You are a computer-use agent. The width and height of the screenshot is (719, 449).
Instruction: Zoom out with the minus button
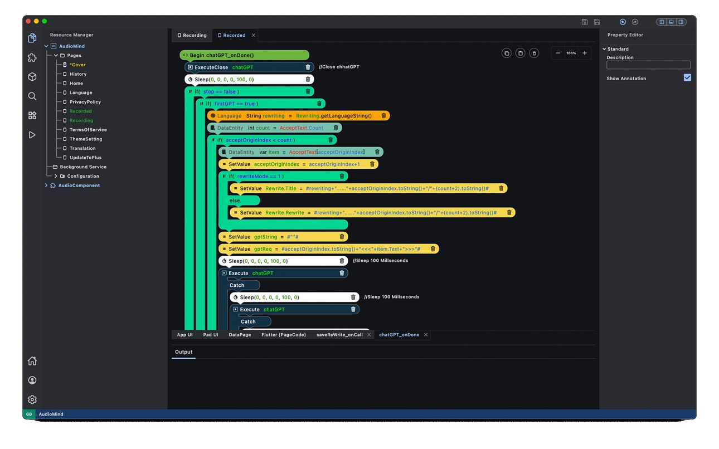click(558, 53)
